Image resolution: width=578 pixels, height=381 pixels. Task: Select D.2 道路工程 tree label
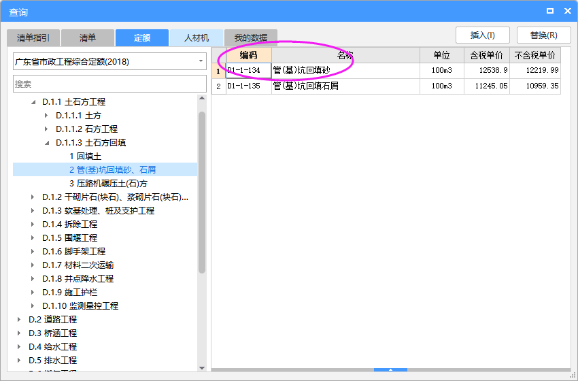pos(53,319)
